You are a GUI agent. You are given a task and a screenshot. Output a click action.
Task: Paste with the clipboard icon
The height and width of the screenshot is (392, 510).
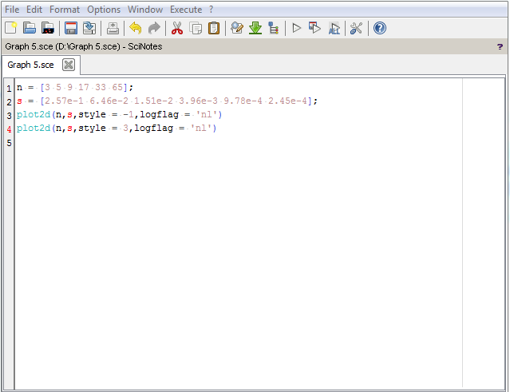pyautogui.click(x=214, y=28)
